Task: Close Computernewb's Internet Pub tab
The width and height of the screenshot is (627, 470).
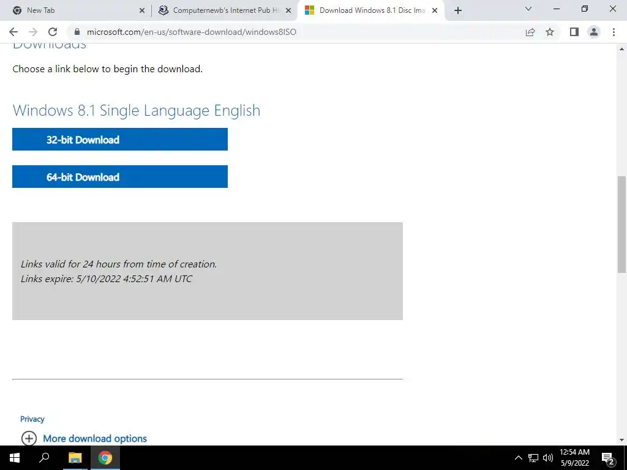Action: pos(288,10)
